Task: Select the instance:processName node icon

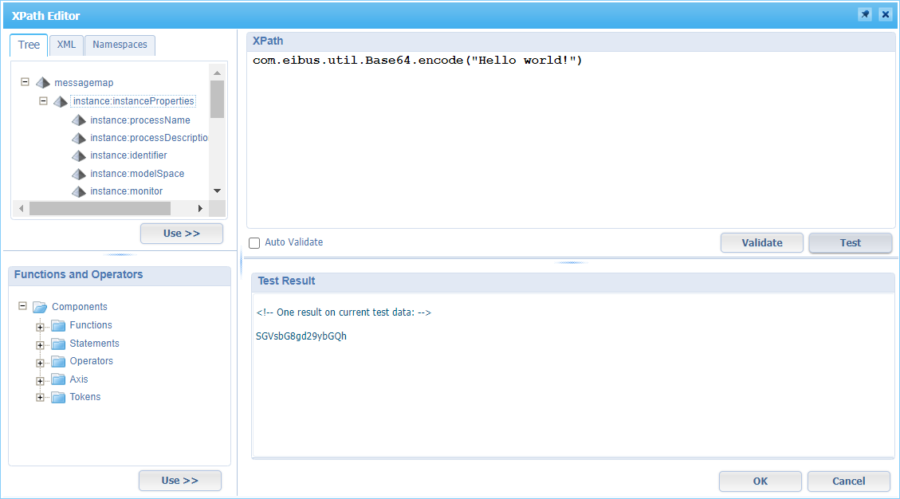Action: click(x=78, y=120)
